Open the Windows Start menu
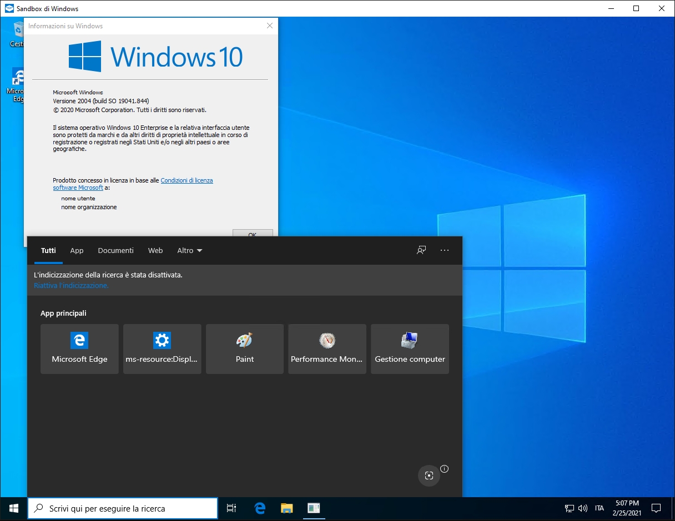This screenshot has width=675, height=521. click(14, 508)
